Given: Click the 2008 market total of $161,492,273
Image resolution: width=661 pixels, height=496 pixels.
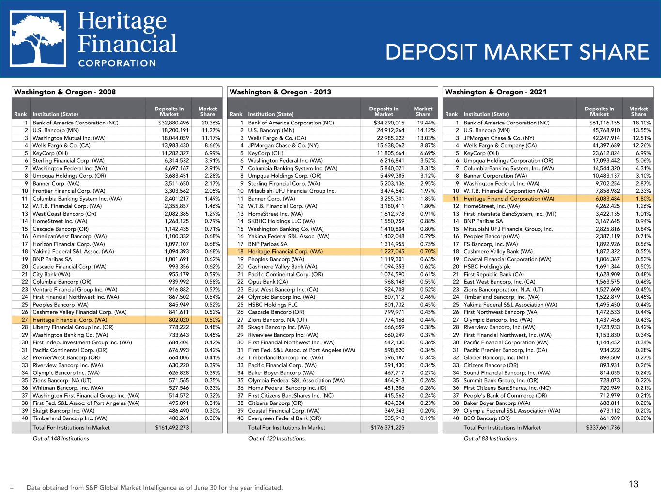Looking at the screenshot, I should tap(172, 428).
